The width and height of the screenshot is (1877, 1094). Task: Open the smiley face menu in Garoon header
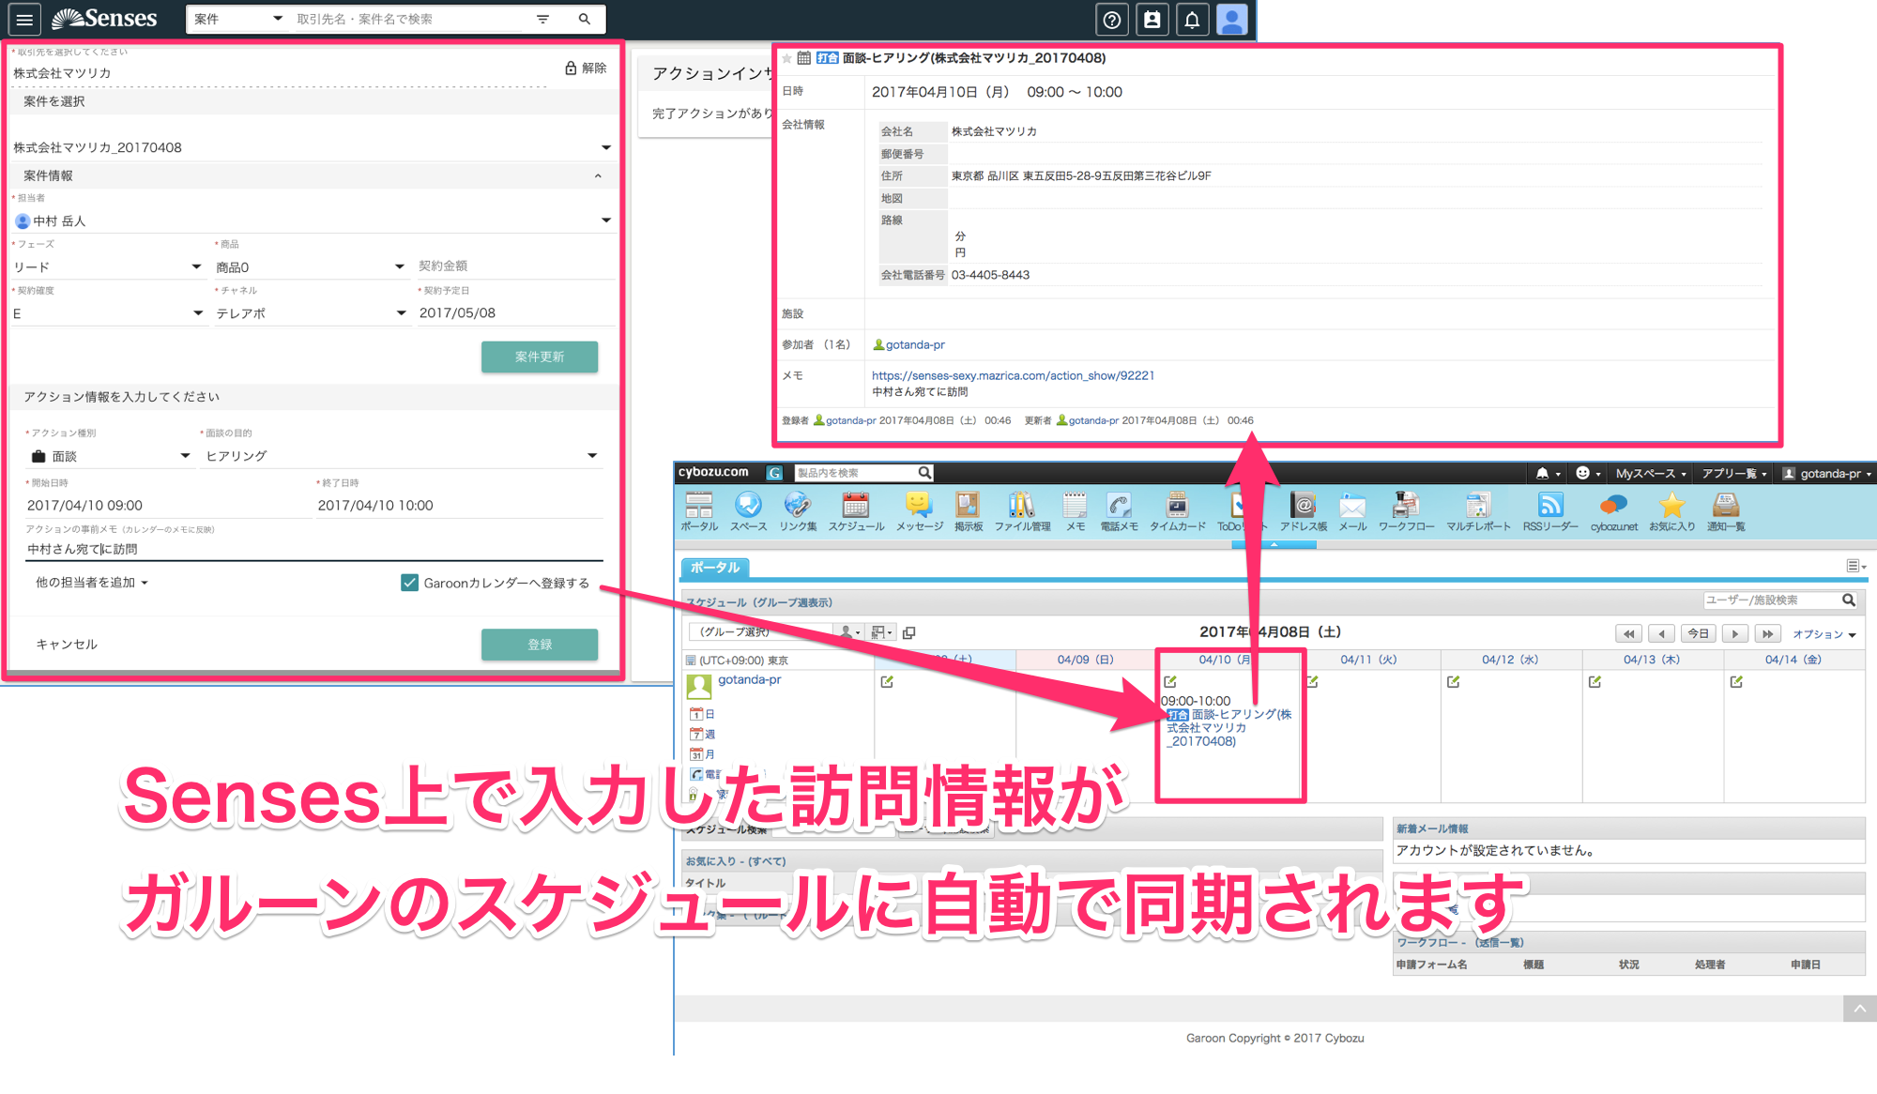(x=1588, y=473)
